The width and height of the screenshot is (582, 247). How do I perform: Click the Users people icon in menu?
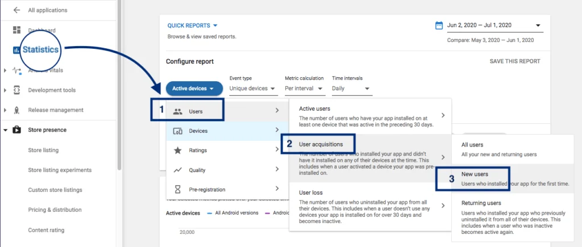(178, 111)
